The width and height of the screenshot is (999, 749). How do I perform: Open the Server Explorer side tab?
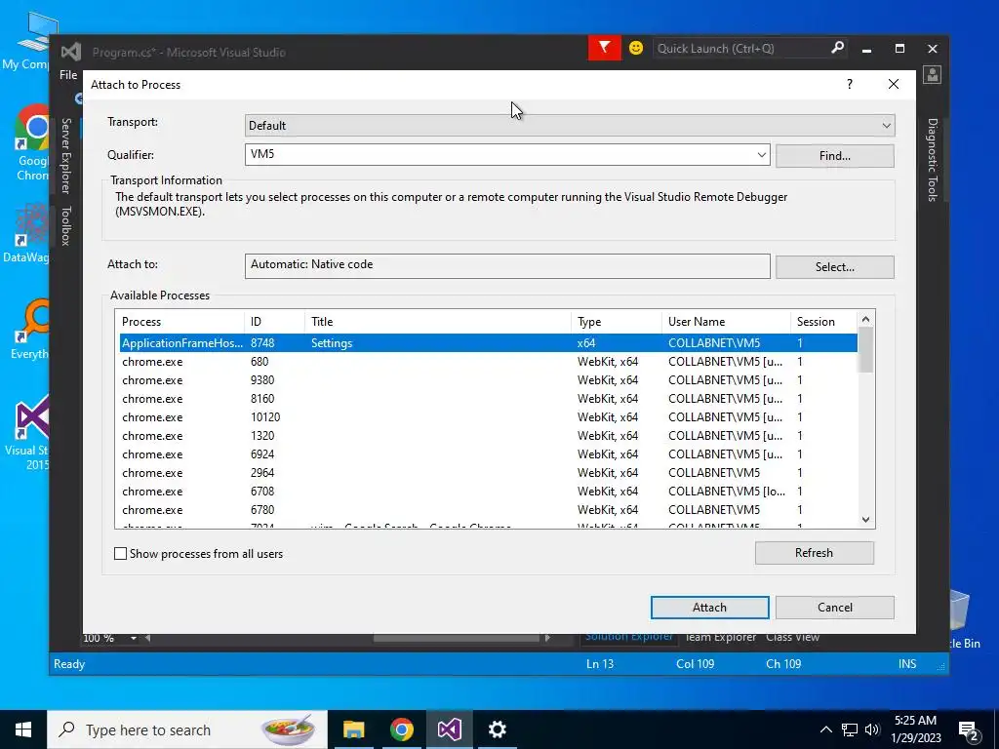click(x=65, y=155)
